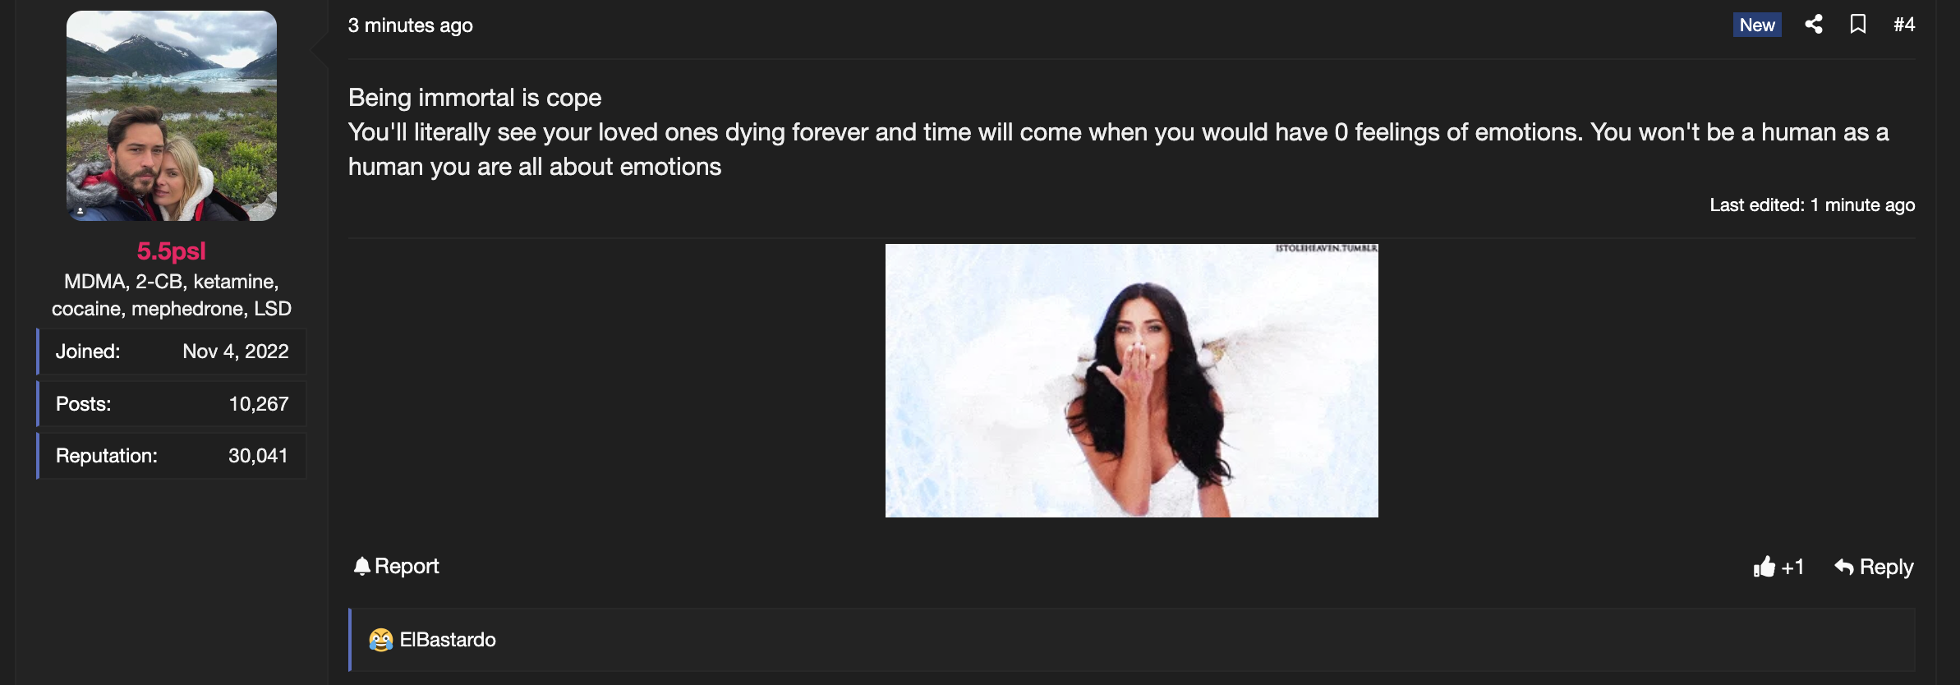The height and width of the screenshot is (685, 1960).
Task: Click the Reputation value 30,041
Action: (258, 456)
